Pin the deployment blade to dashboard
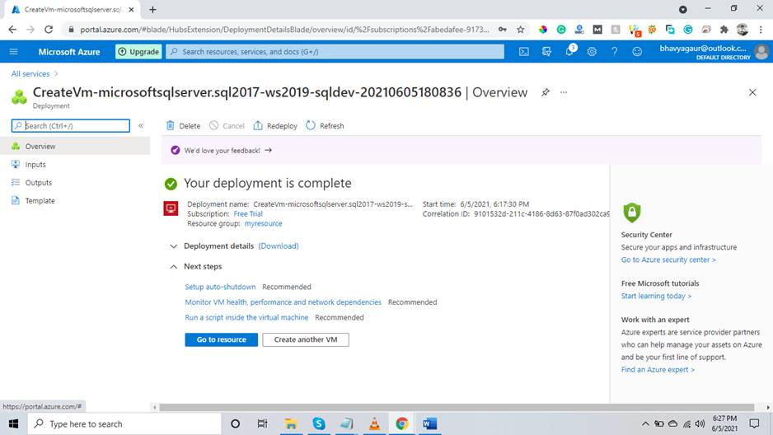 (x=546, y=92)
